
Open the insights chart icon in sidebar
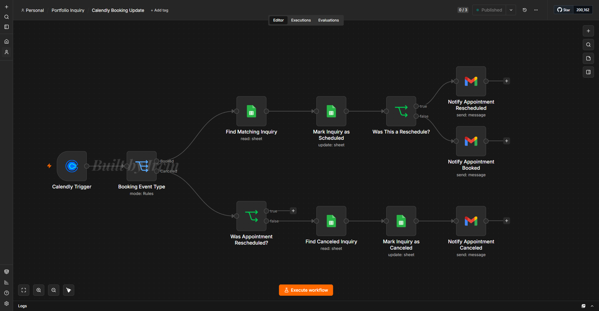7,282
